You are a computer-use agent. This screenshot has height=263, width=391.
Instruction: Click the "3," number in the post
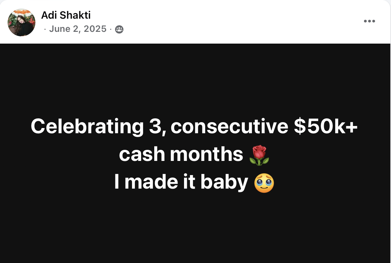pyautogui.click(x=157, y=127)
